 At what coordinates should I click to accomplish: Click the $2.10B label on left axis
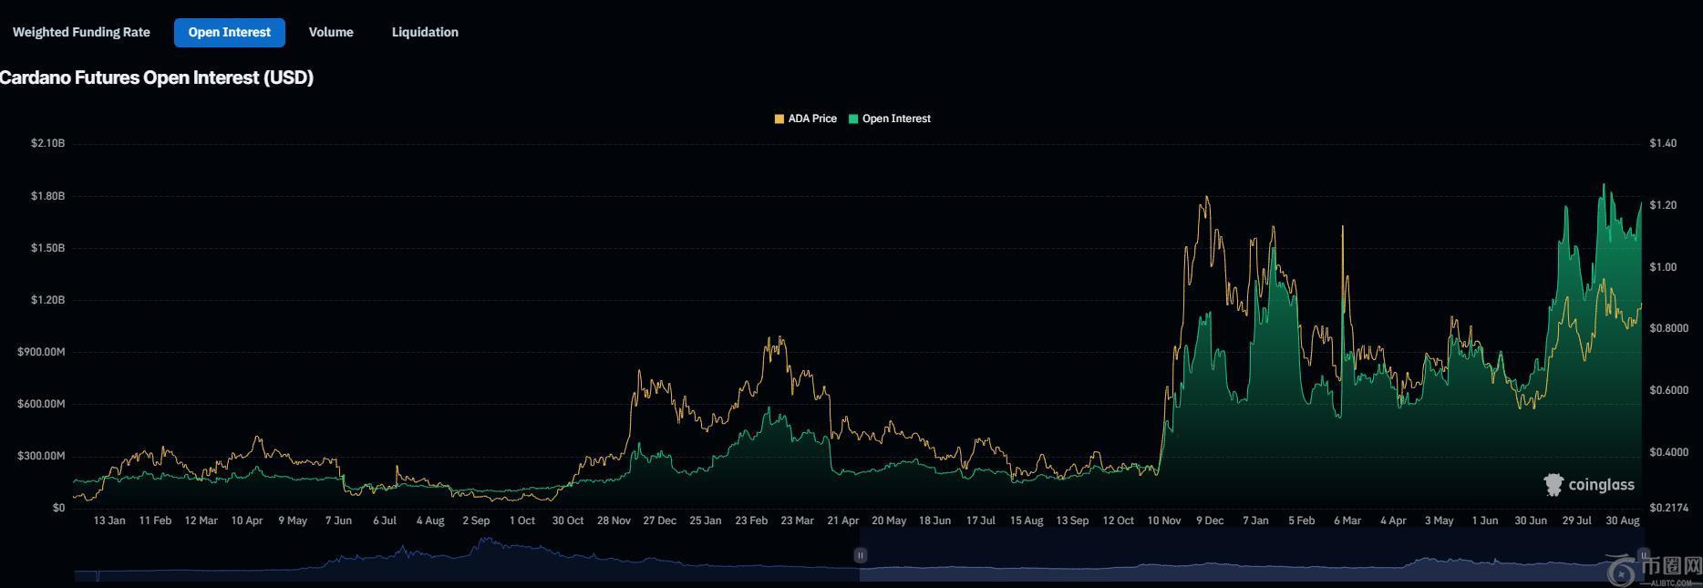47,143
